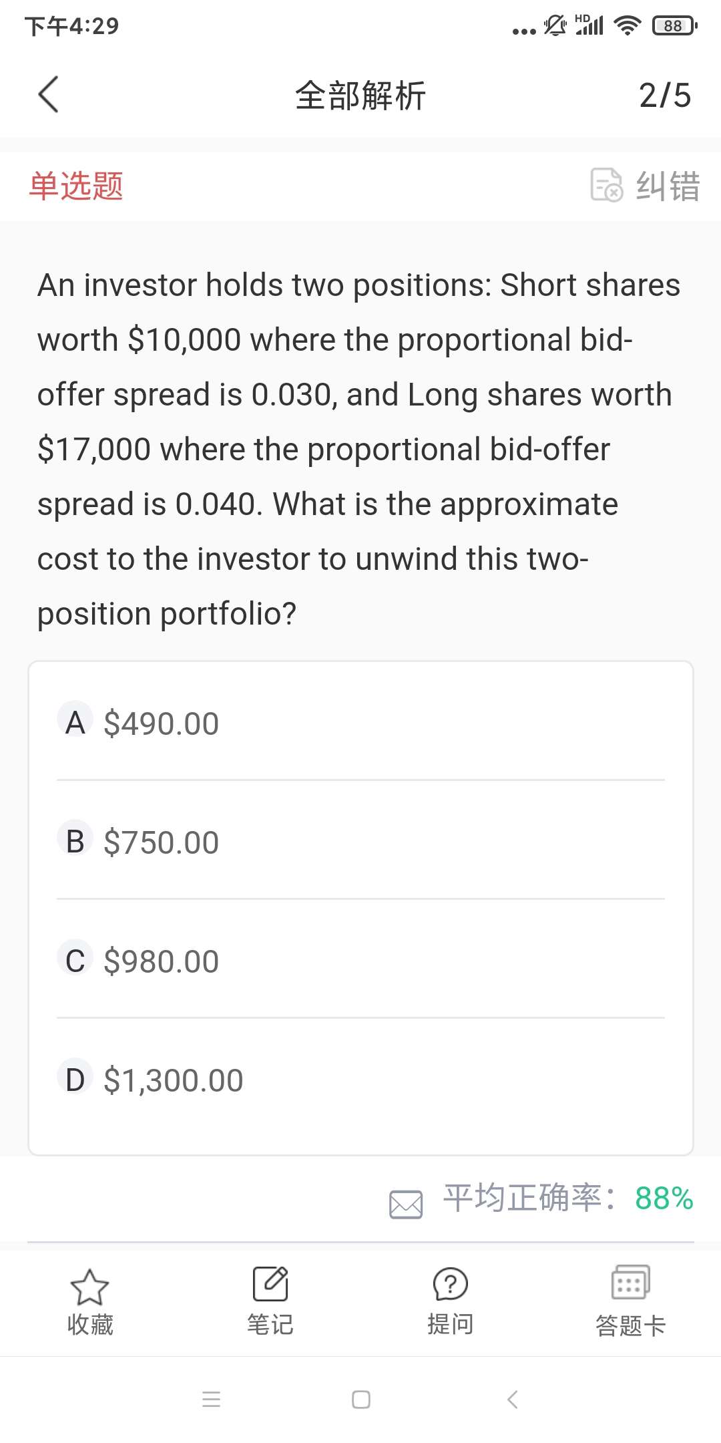Tap Android recent apps menu icon
This screenshot has height=1443, width=721.
point(211,1399)
